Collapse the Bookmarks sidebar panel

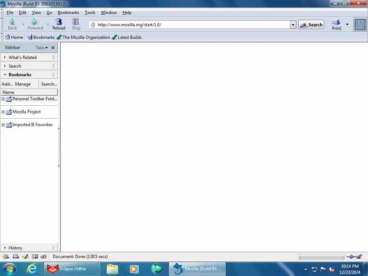pyautogui.click(x=29, y=75)
